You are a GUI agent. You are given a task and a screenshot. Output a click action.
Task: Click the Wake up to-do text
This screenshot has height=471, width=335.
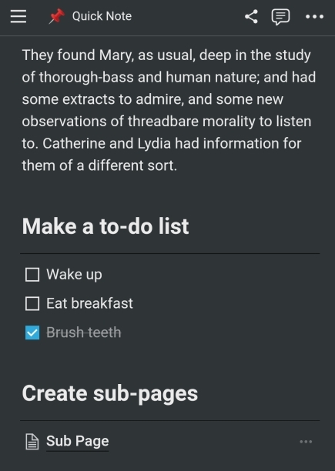pos(74,275)
